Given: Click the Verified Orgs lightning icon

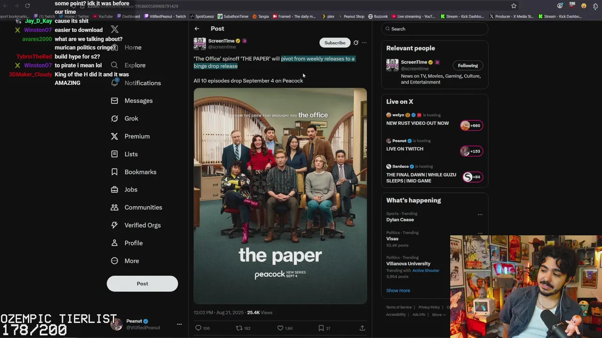Looking at the screenshot, I should [114, 225].
